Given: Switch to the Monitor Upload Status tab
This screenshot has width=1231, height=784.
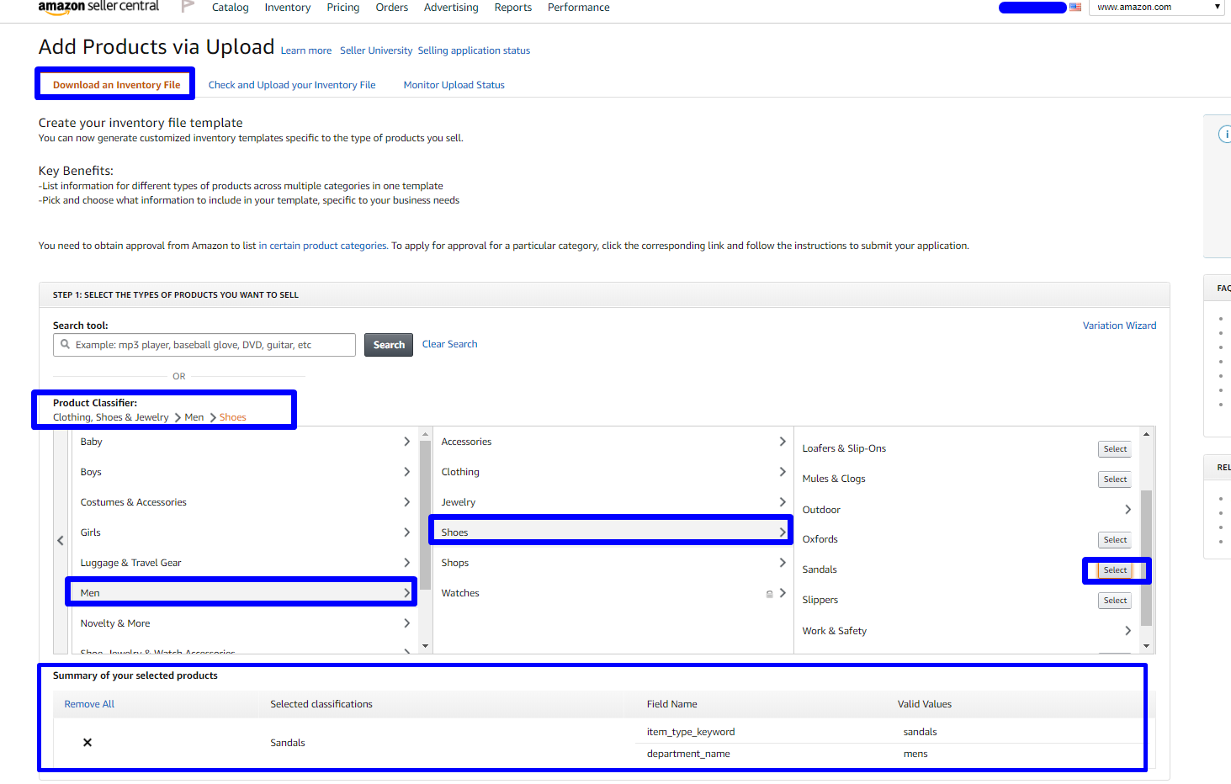Looking at the screenshot, I should 454,84.
